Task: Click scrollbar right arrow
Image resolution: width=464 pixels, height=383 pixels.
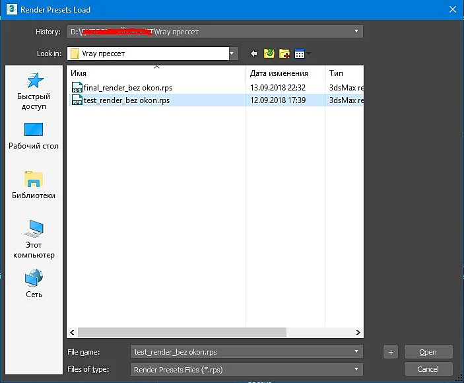Action: [358, 332]
